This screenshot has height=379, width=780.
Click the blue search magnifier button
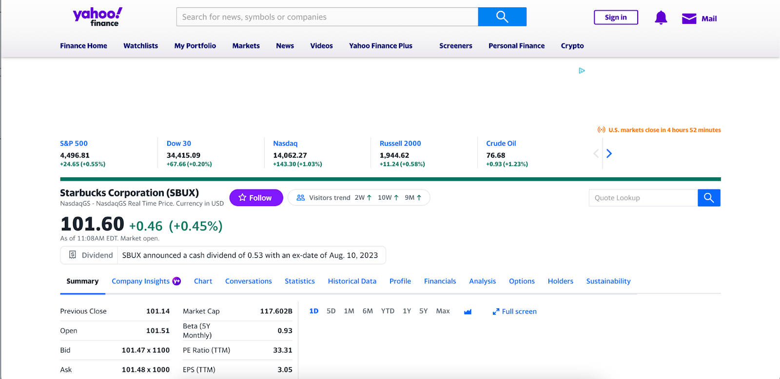tap(502, 17)
